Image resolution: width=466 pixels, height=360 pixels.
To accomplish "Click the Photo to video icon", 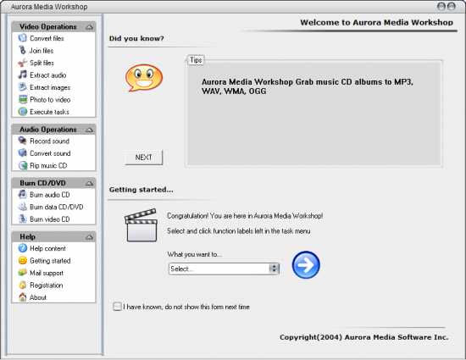I will pos(23,99).
